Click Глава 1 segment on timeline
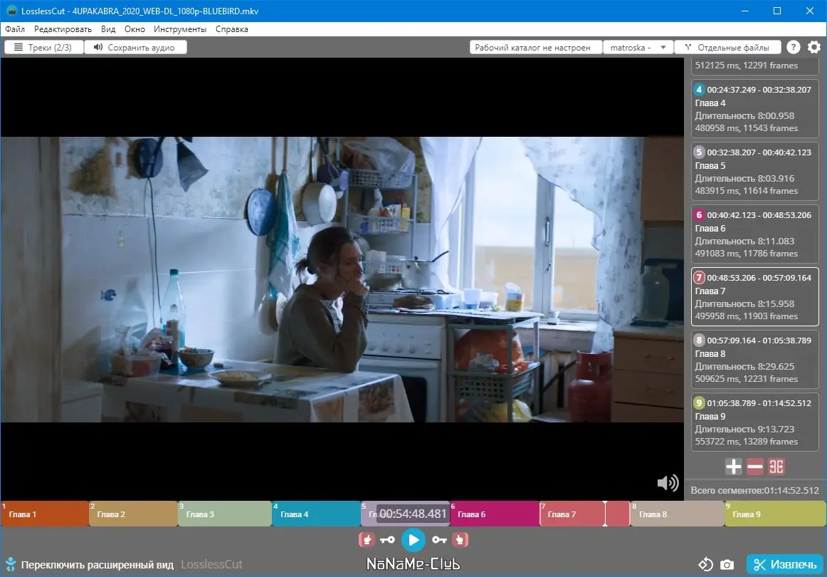The image size is (827, 577). (44, 514)
